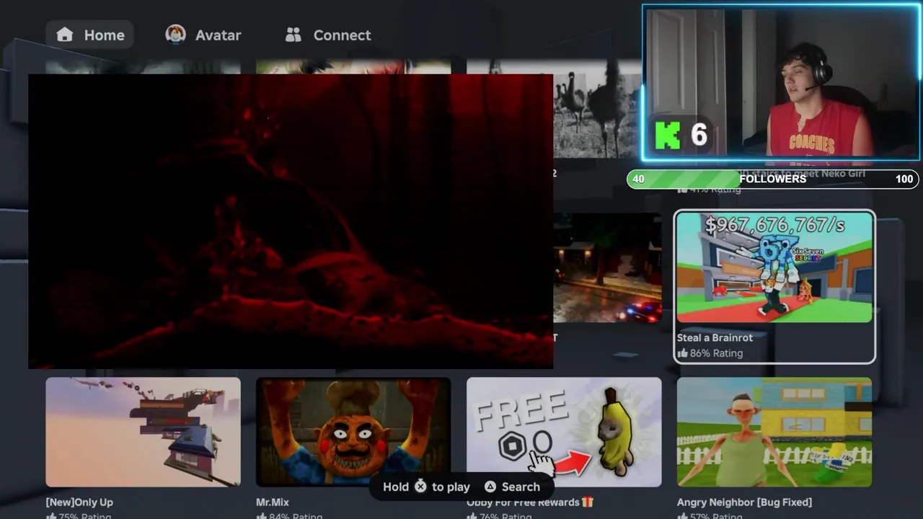
Task: Click the triangle Search prompt
Action: pos(512,487)
